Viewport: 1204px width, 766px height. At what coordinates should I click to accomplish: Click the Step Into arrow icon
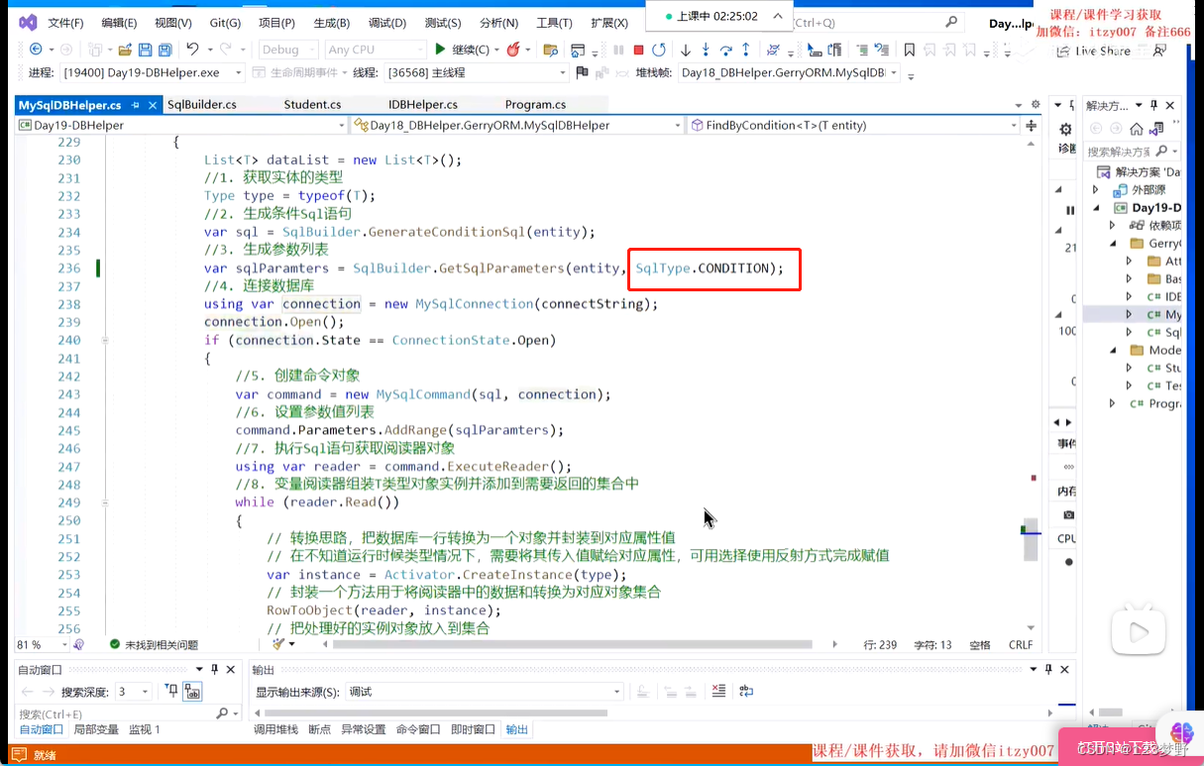point(706,50)
